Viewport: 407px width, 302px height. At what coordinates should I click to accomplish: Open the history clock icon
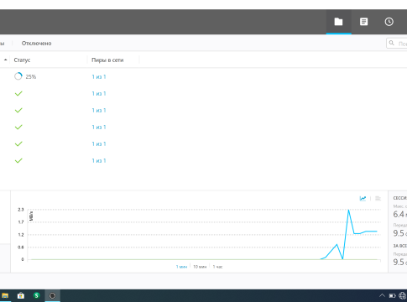(389, 22)
